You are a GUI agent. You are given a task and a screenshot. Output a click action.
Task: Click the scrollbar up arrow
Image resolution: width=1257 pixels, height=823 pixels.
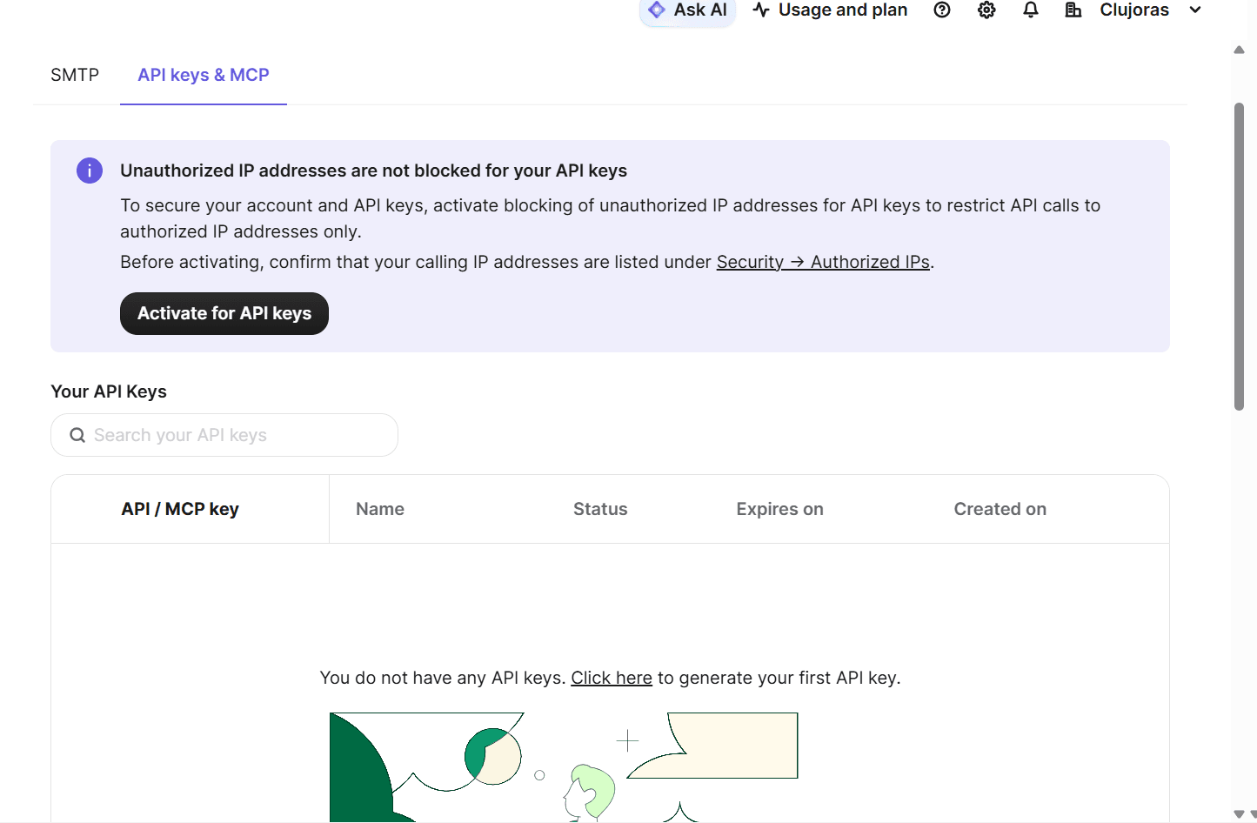1239,50
